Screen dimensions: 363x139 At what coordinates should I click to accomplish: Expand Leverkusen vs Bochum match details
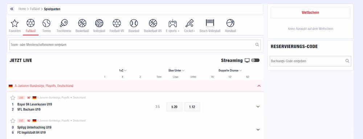258,107
